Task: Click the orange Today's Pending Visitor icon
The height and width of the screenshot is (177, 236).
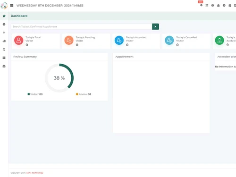Action: pos(69,40)
